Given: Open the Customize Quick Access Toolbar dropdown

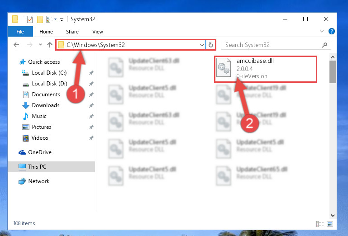Looking at the screenshot, I should click(62, 20).
